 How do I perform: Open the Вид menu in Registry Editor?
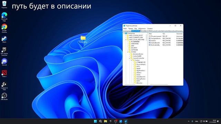[x=136, y=29]
